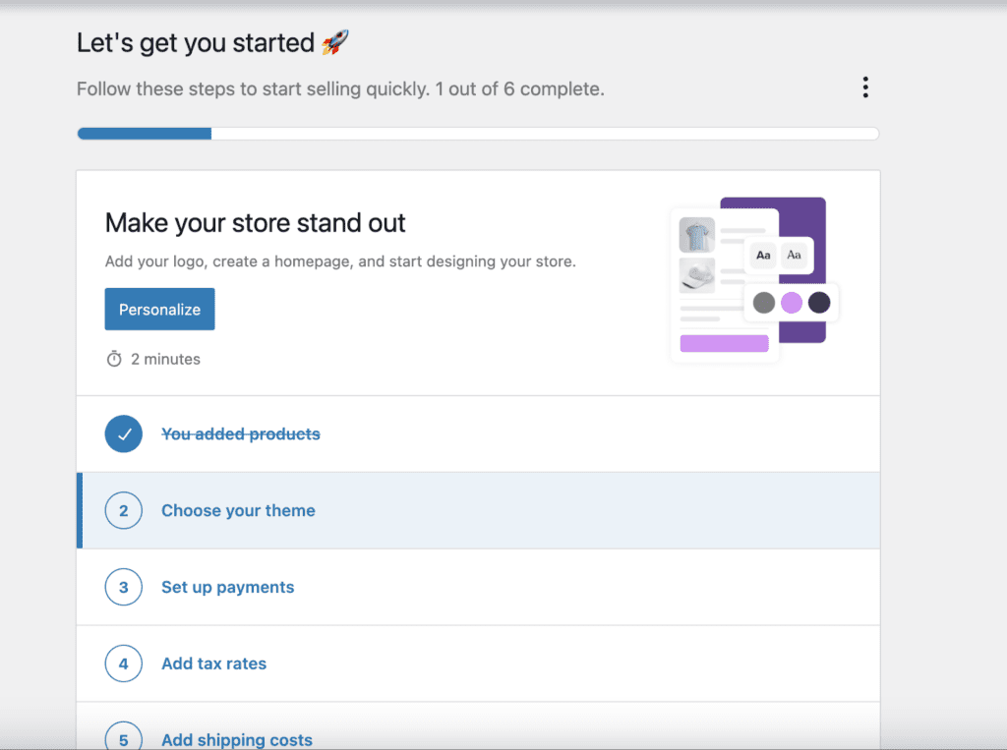Toggle the Set up payments step

[x=227, y=587]
